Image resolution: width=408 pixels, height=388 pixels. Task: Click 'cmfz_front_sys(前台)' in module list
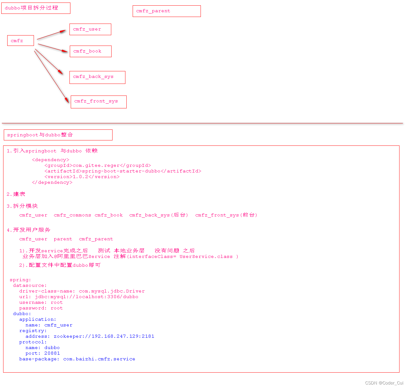pyautogui.click(x=226, y=215)
